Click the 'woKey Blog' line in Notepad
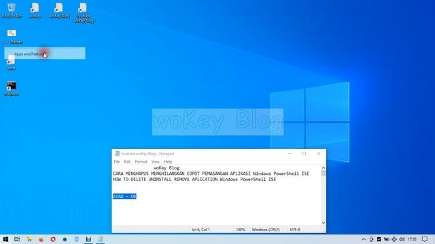This screenshot has width=435, height=244. [x=167, y=168]
